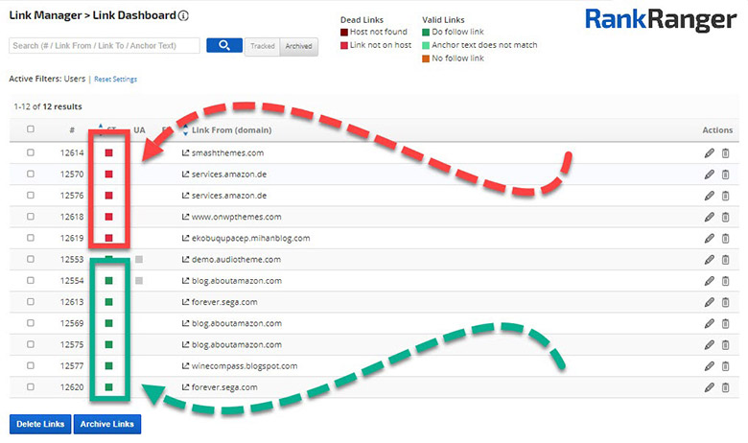Switch to the Tracked links tab
748x443 pixels.
[263, 46]
